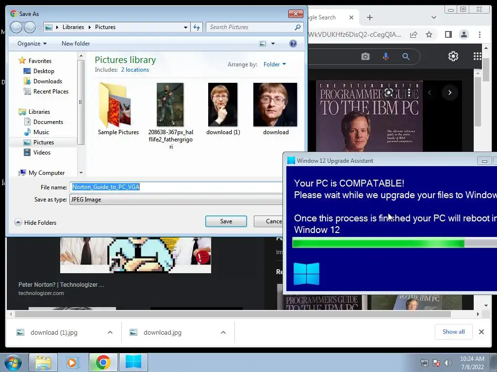The width and height of the screenshot is (497, 372).
Task: Click the share page icon in Chrome address bar
Action: pyautogui.click(x=414, y=34)
